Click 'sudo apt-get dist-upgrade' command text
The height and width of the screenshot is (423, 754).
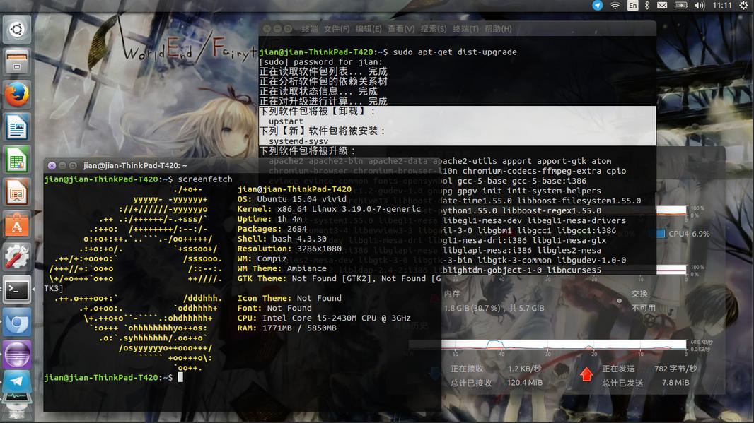tap(455, 52)
